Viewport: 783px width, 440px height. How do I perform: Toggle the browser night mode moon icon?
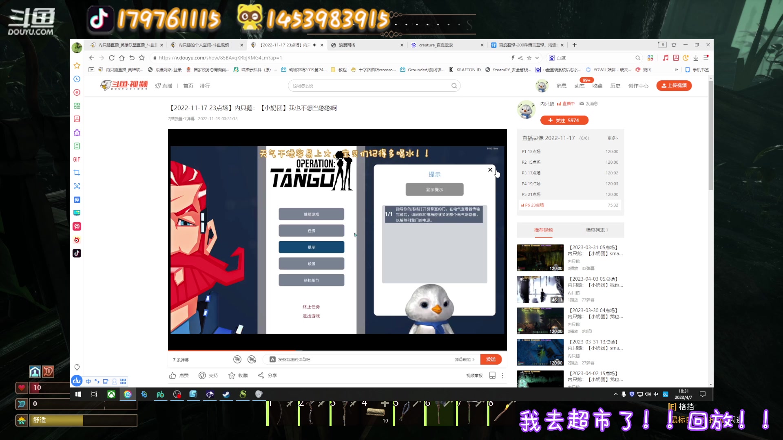(x=686, y=58)
